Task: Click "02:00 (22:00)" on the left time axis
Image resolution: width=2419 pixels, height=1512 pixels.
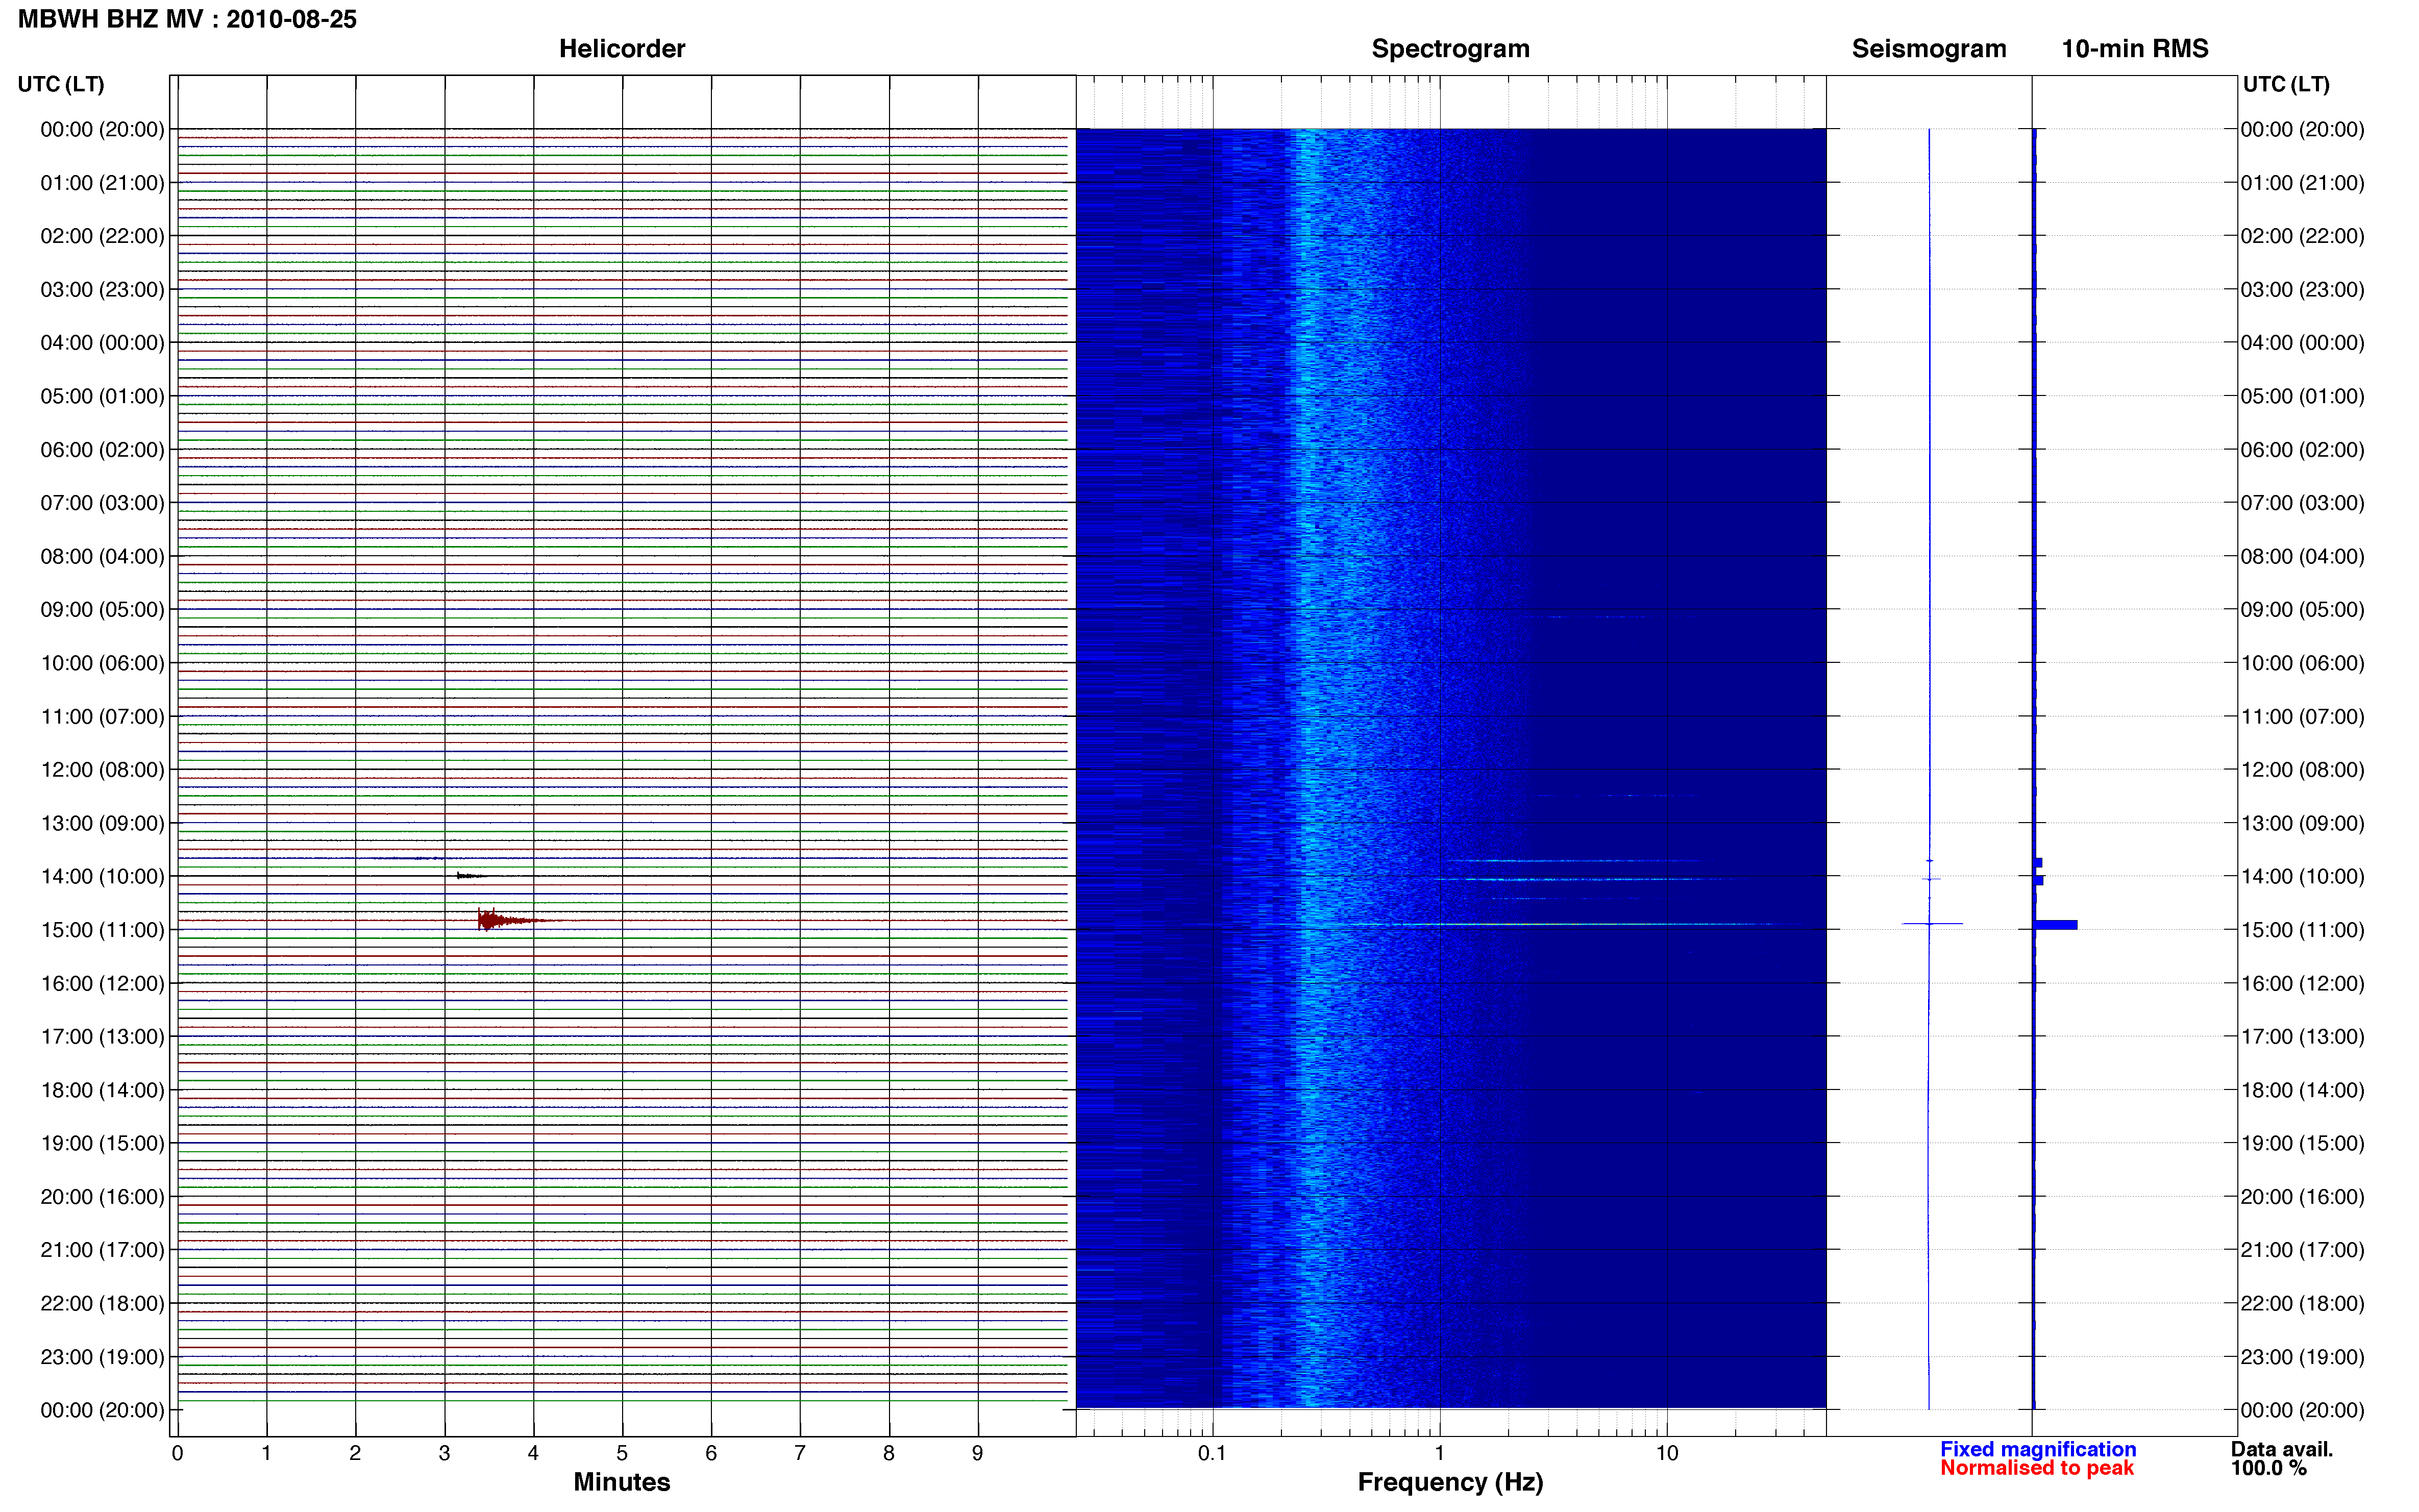Action: (x=102, y=236)
